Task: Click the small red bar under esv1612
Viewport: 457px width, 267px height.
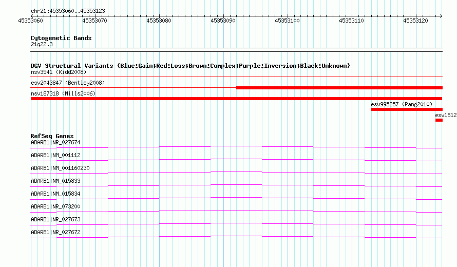Action: (x=439, y=120)
